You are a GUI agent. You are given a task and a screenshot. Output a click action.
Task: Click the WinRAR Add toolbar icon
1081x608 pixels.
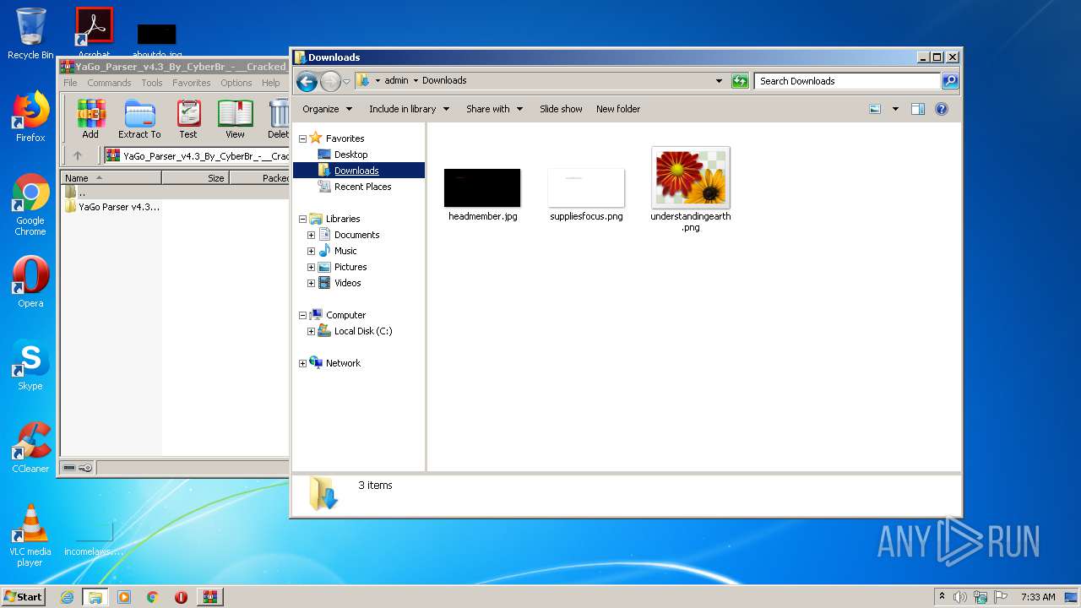(90, 118)
